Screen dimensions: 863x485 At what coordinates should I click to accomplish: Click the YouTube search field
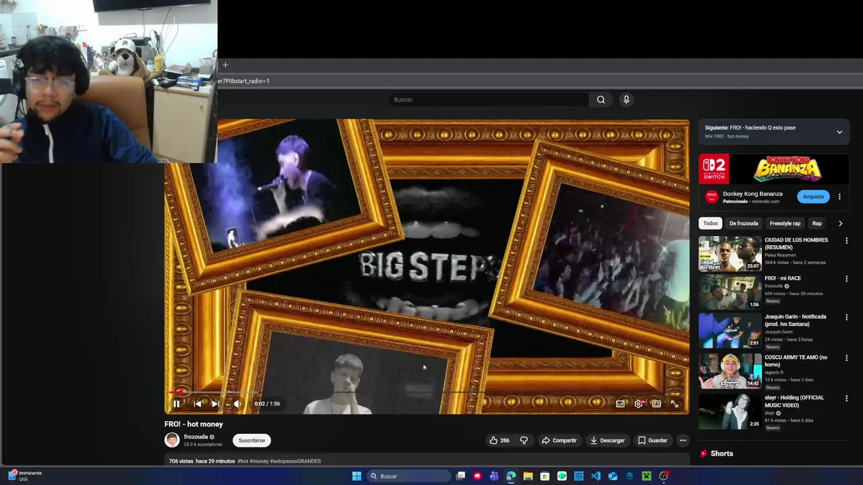(x=489, y=100)
